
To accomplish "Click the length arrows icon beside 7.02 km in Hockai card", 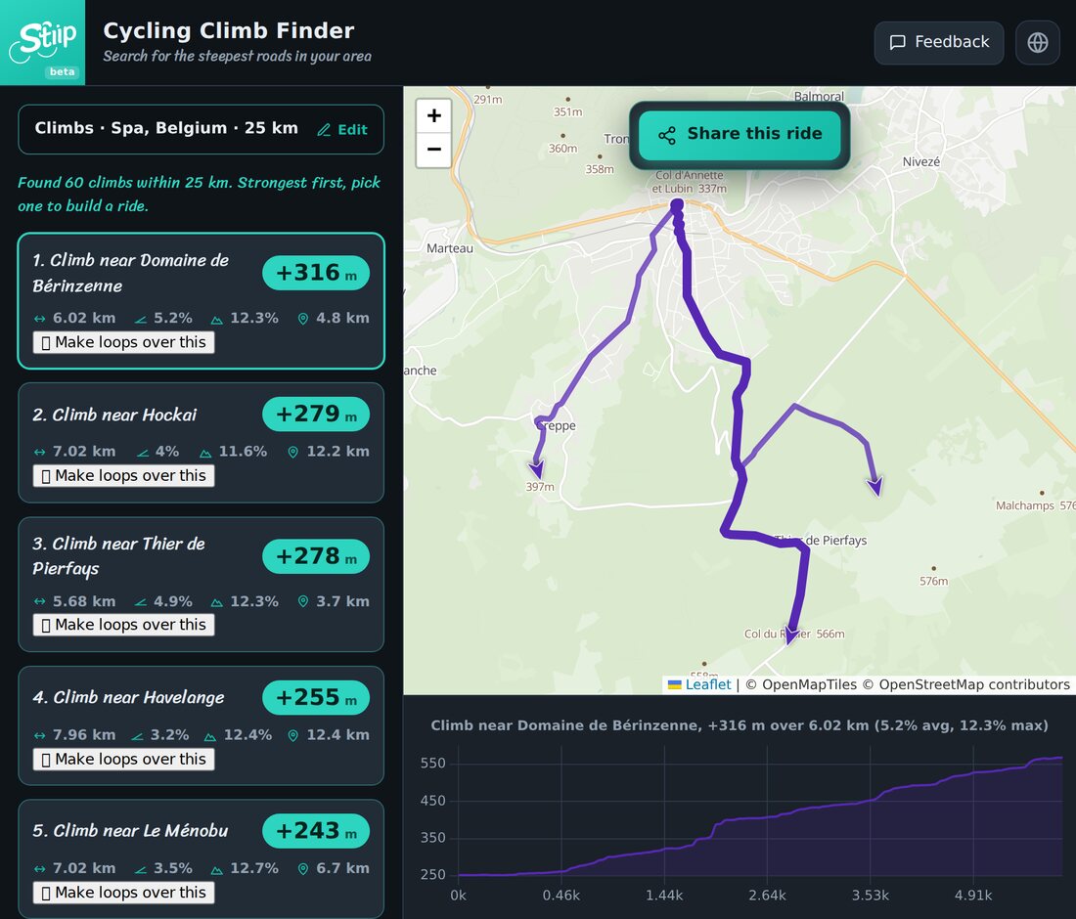I will tap(40, 452).
